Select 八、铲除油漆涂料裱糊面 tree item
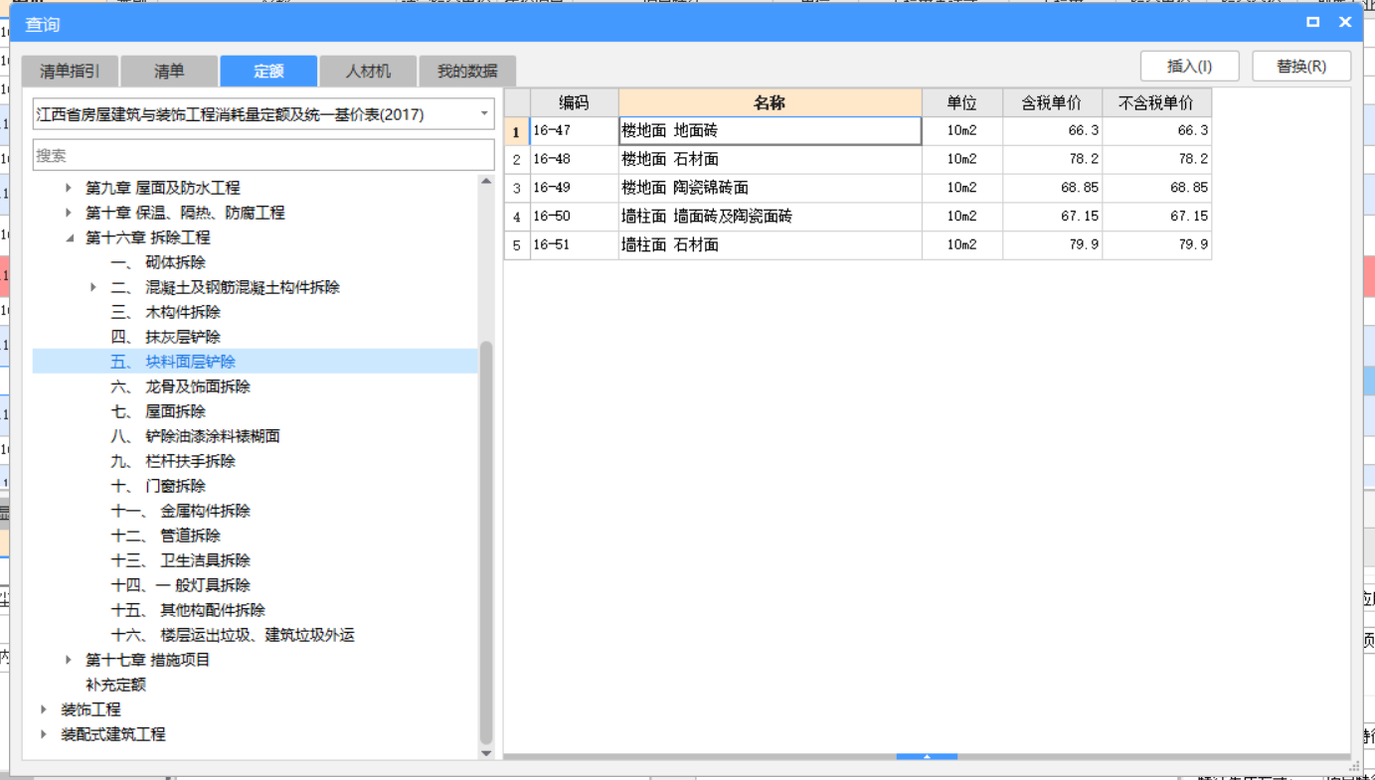Image resolution: width=1375 pixels, height=780 pixels. coord(195,436)
